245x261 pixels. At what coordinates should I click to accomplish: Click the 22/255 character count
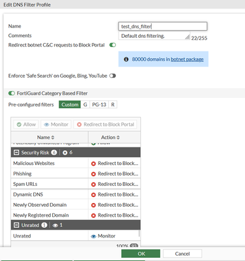coord(199,38)
